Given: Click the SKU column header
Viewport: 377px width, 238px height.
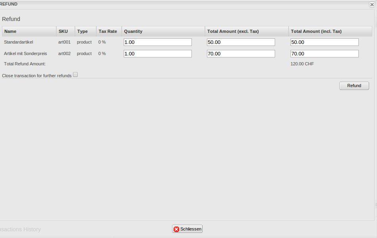Looking at the screenshot, I should tap(63, 31).
